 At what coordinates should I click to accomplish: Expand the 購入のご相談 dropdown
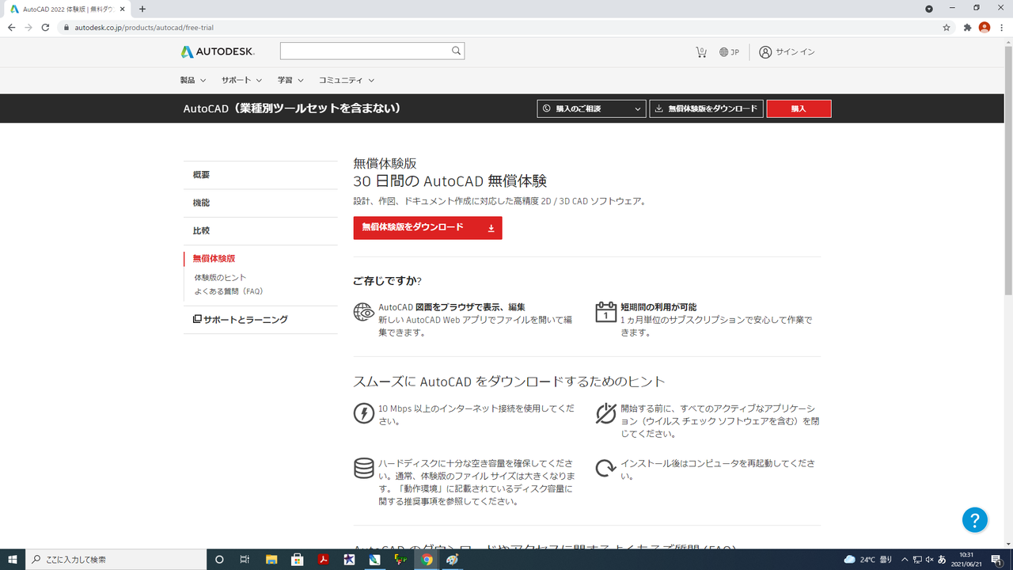point(591,108)
